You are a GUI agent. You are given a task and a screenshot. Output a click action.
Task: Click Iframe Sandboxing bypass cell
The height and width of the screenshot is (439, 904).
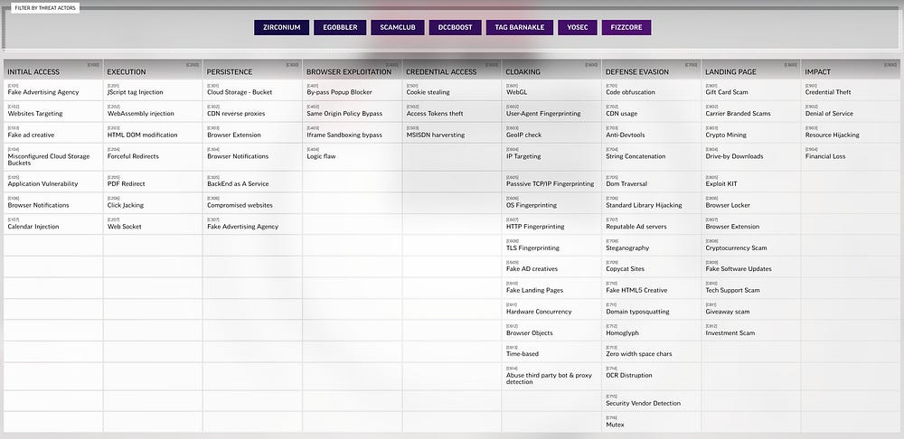coord(353,133)
